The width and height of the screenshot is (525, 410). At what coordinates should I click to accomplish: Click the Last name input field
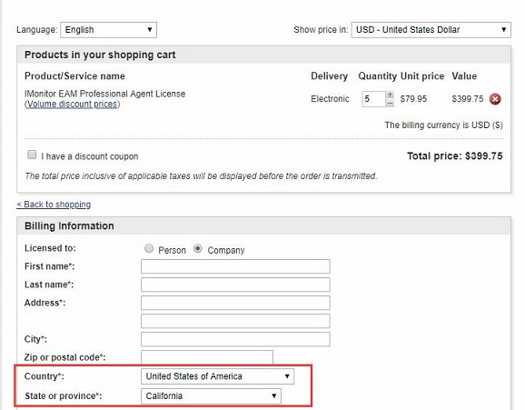235,285
